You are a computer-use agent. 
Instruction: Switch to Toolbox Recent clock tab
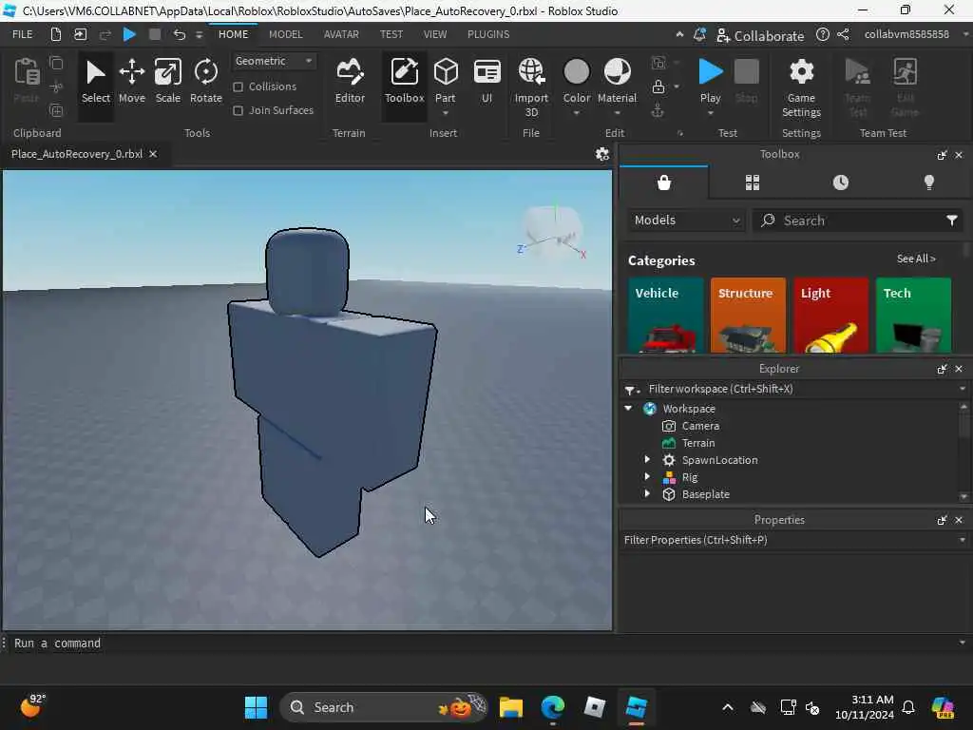point(840,182)
